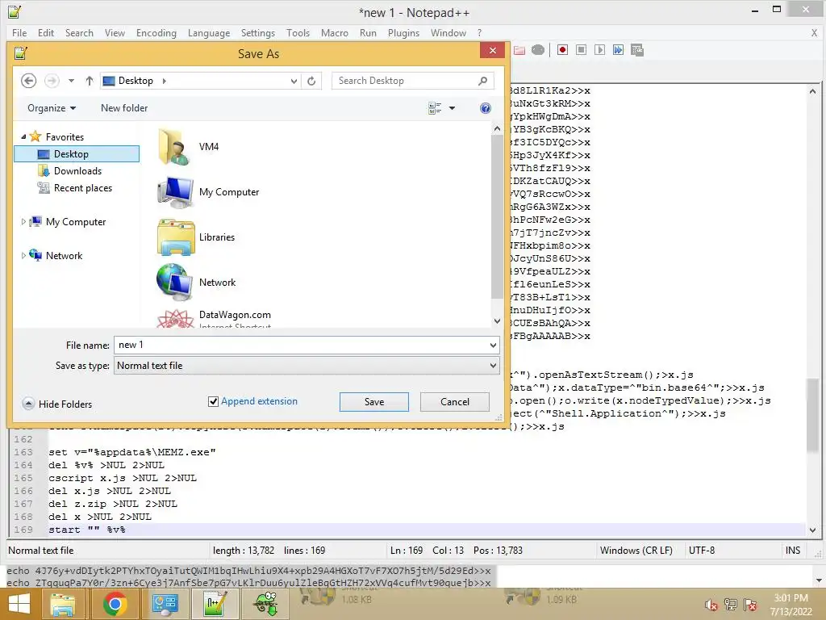Open Save As dialog help

(485, 108)
